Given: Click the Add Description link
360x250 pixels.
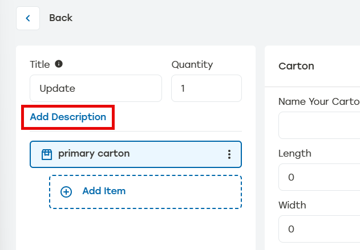Looking at the screenshot, I should pos(68,117).
